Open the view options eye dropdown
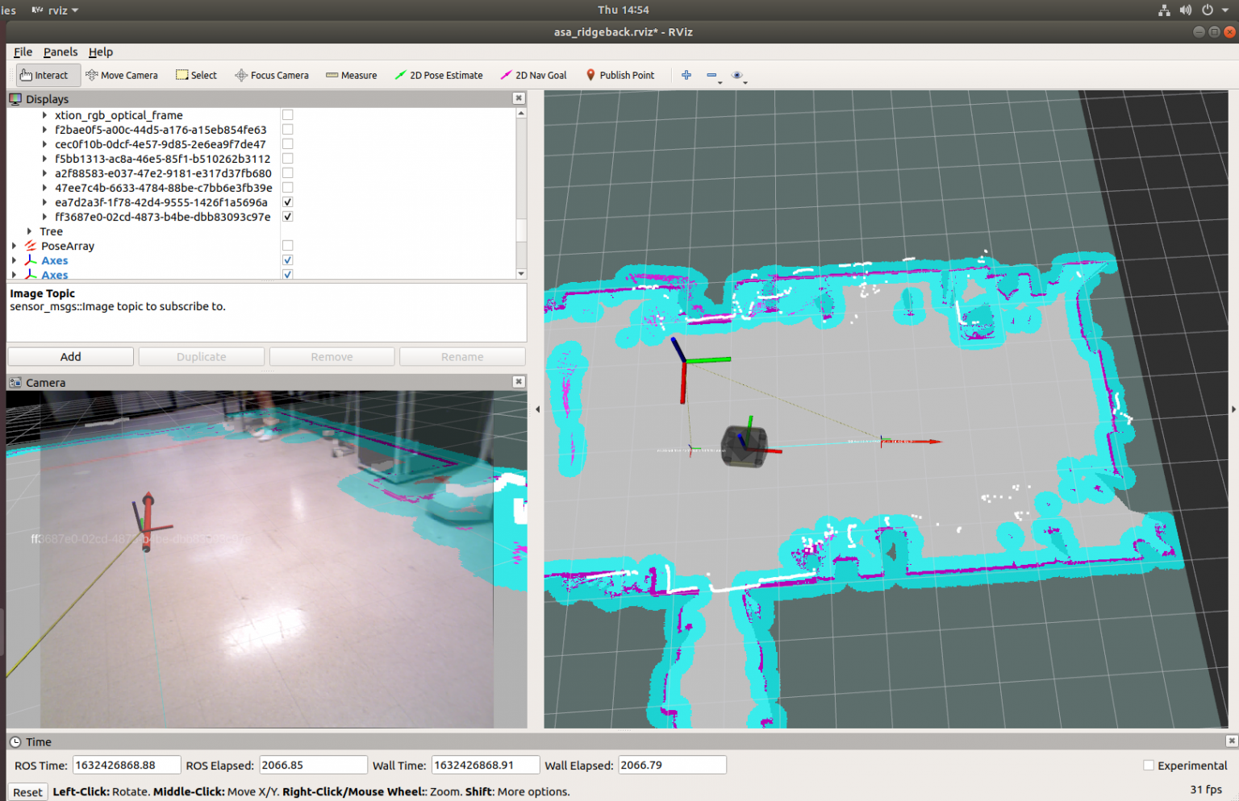This screenshot has width=1239, height=801. tap(737, 75)
